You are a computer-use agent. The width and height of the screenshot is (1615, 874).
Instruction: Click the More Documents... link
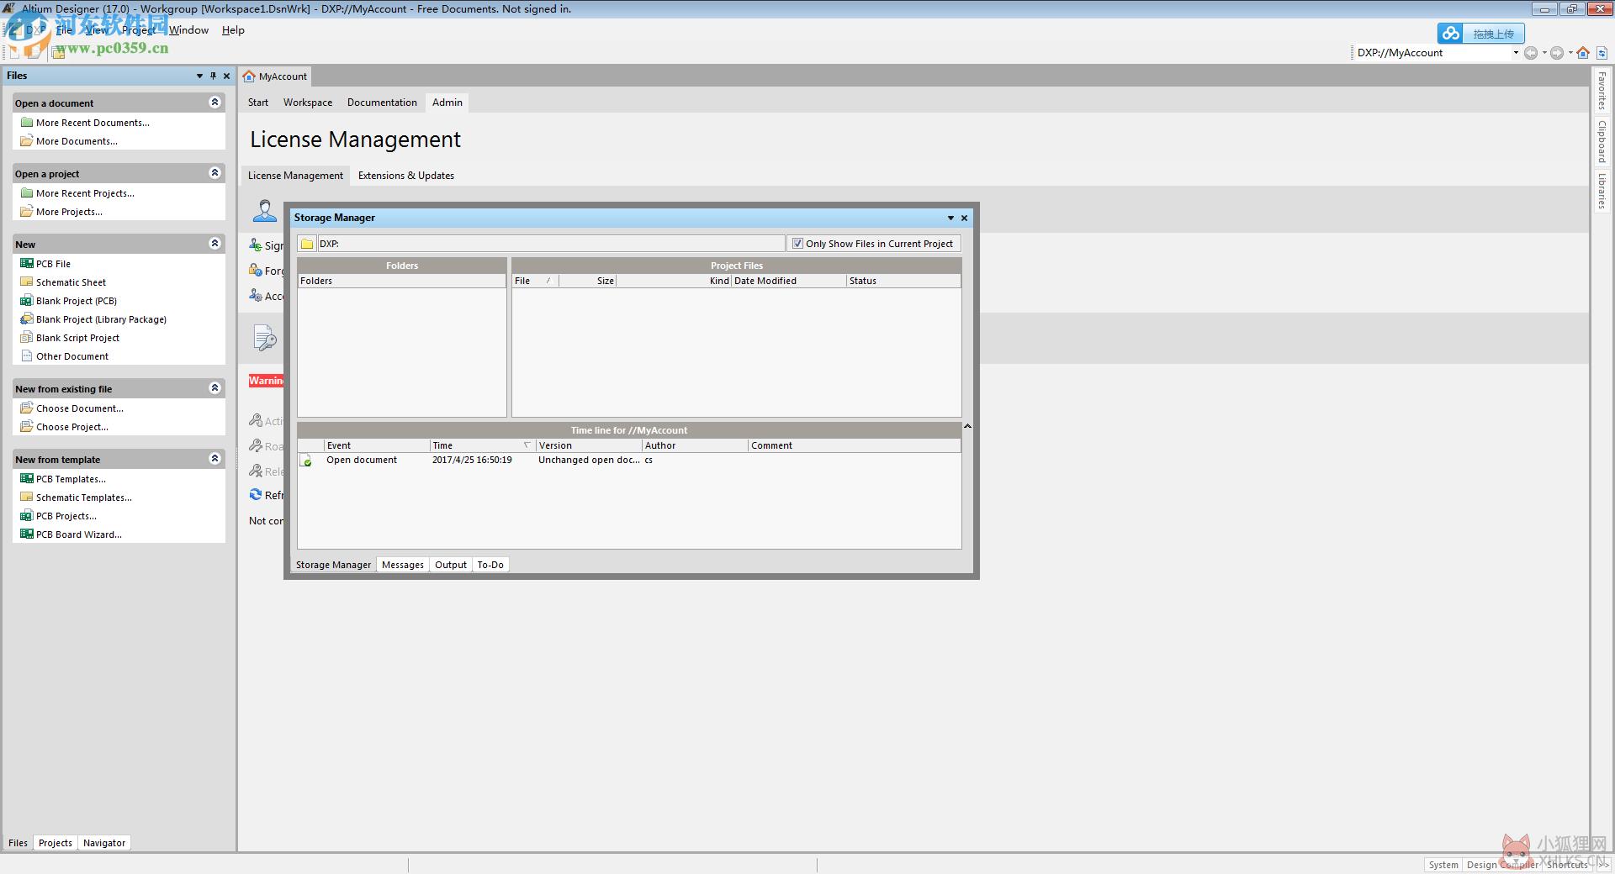pos(77,141)
